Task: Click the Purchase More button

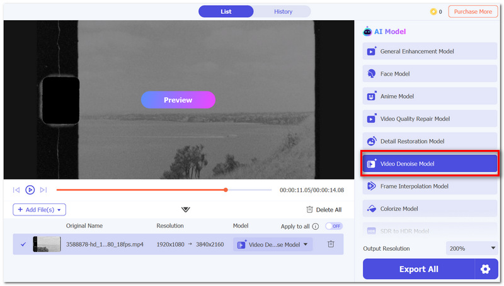Action: 473,11
